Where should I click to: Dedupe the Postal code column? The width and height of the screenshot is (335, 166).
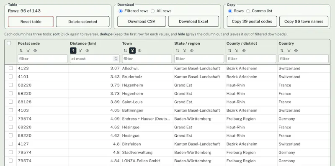pyautogui.click(x=28, y=51)
